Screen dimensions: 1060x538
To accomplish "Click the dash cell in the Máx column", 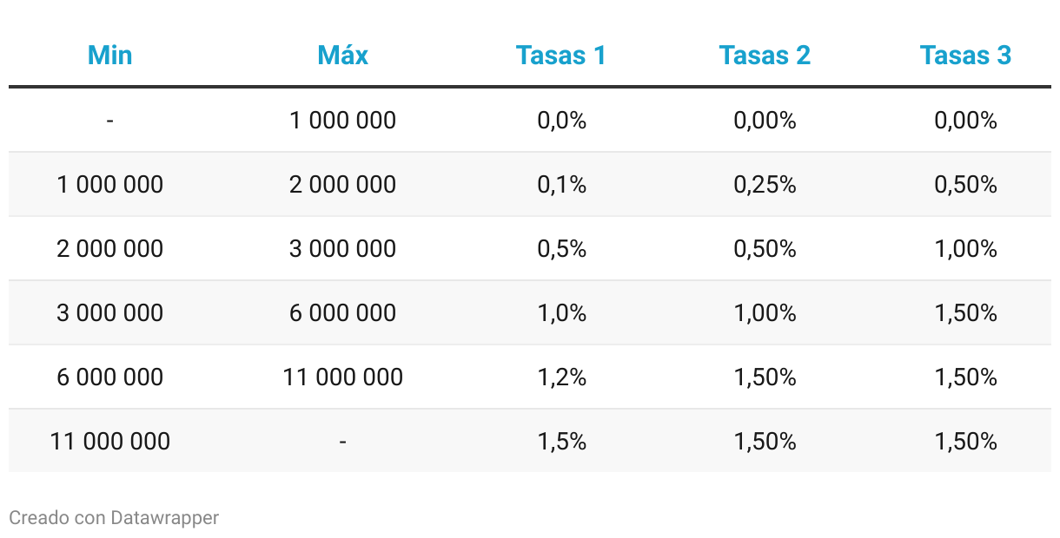I will coord(342,441).
